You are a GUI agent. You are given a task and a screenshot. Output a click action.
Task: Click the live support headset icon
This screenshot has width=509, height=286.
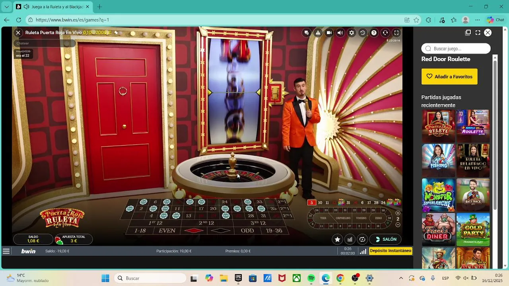point(385,33)
